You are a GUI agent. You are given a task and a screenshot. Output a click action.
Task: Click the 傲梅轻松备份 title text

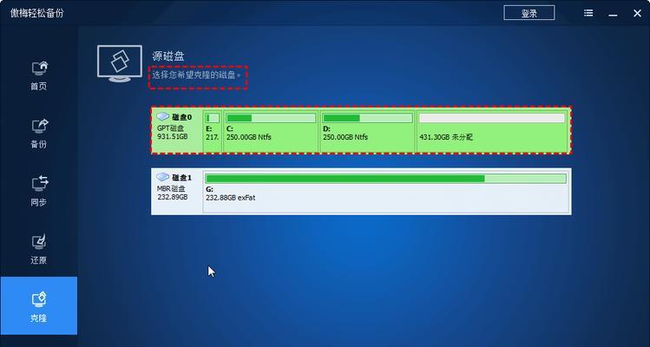[x=37, y=13]
